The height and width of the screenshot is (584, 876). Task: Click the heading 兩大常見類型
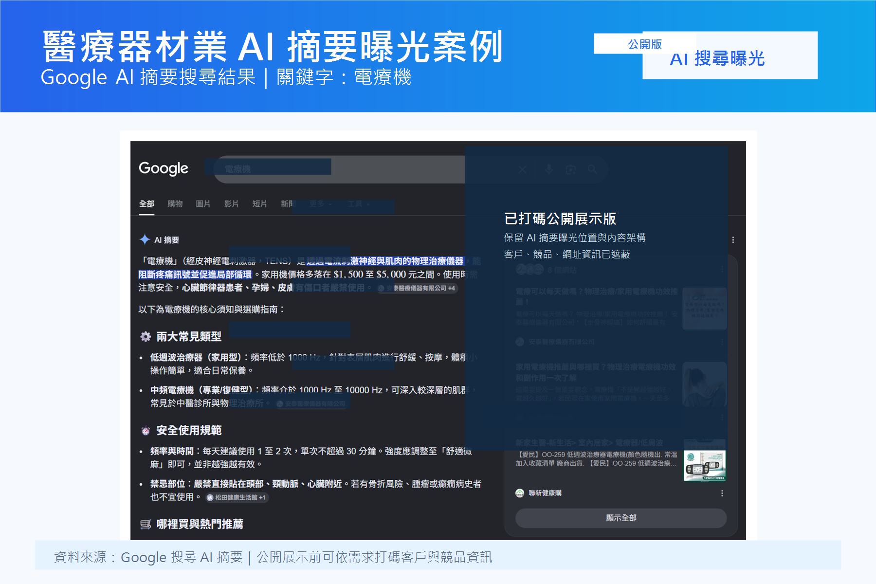[x=189, y=337]
